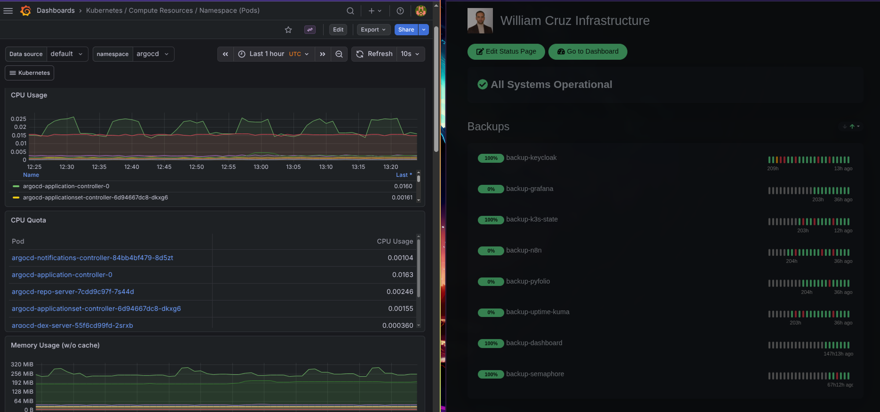This screenshot has width=880, height=412.
Task: Open the Data source default dropdown
Action: tap(67, 54)
